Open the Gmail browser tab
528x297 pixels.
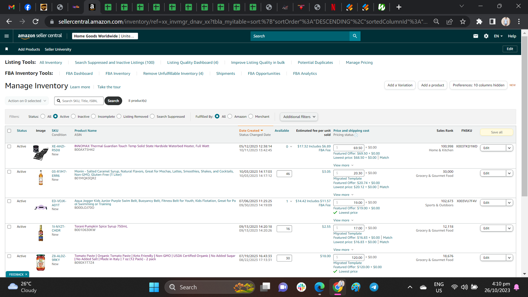coord(12,7)
